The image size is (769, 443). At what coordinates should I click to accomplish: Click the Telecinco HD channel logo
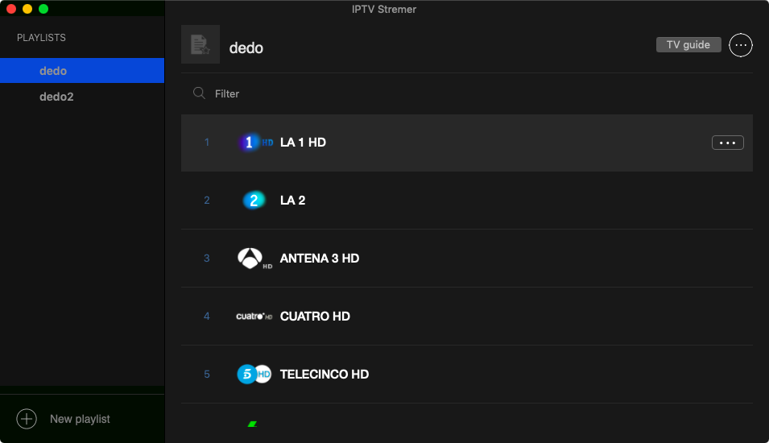[254, 375]
